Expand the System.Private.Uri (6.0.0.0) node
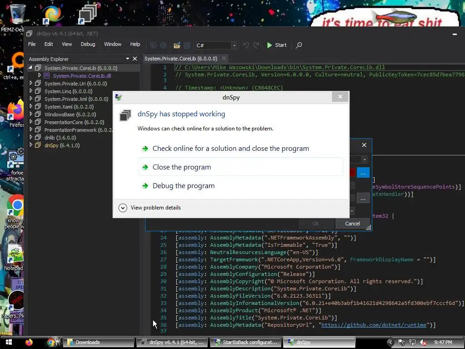 (31, 84)
